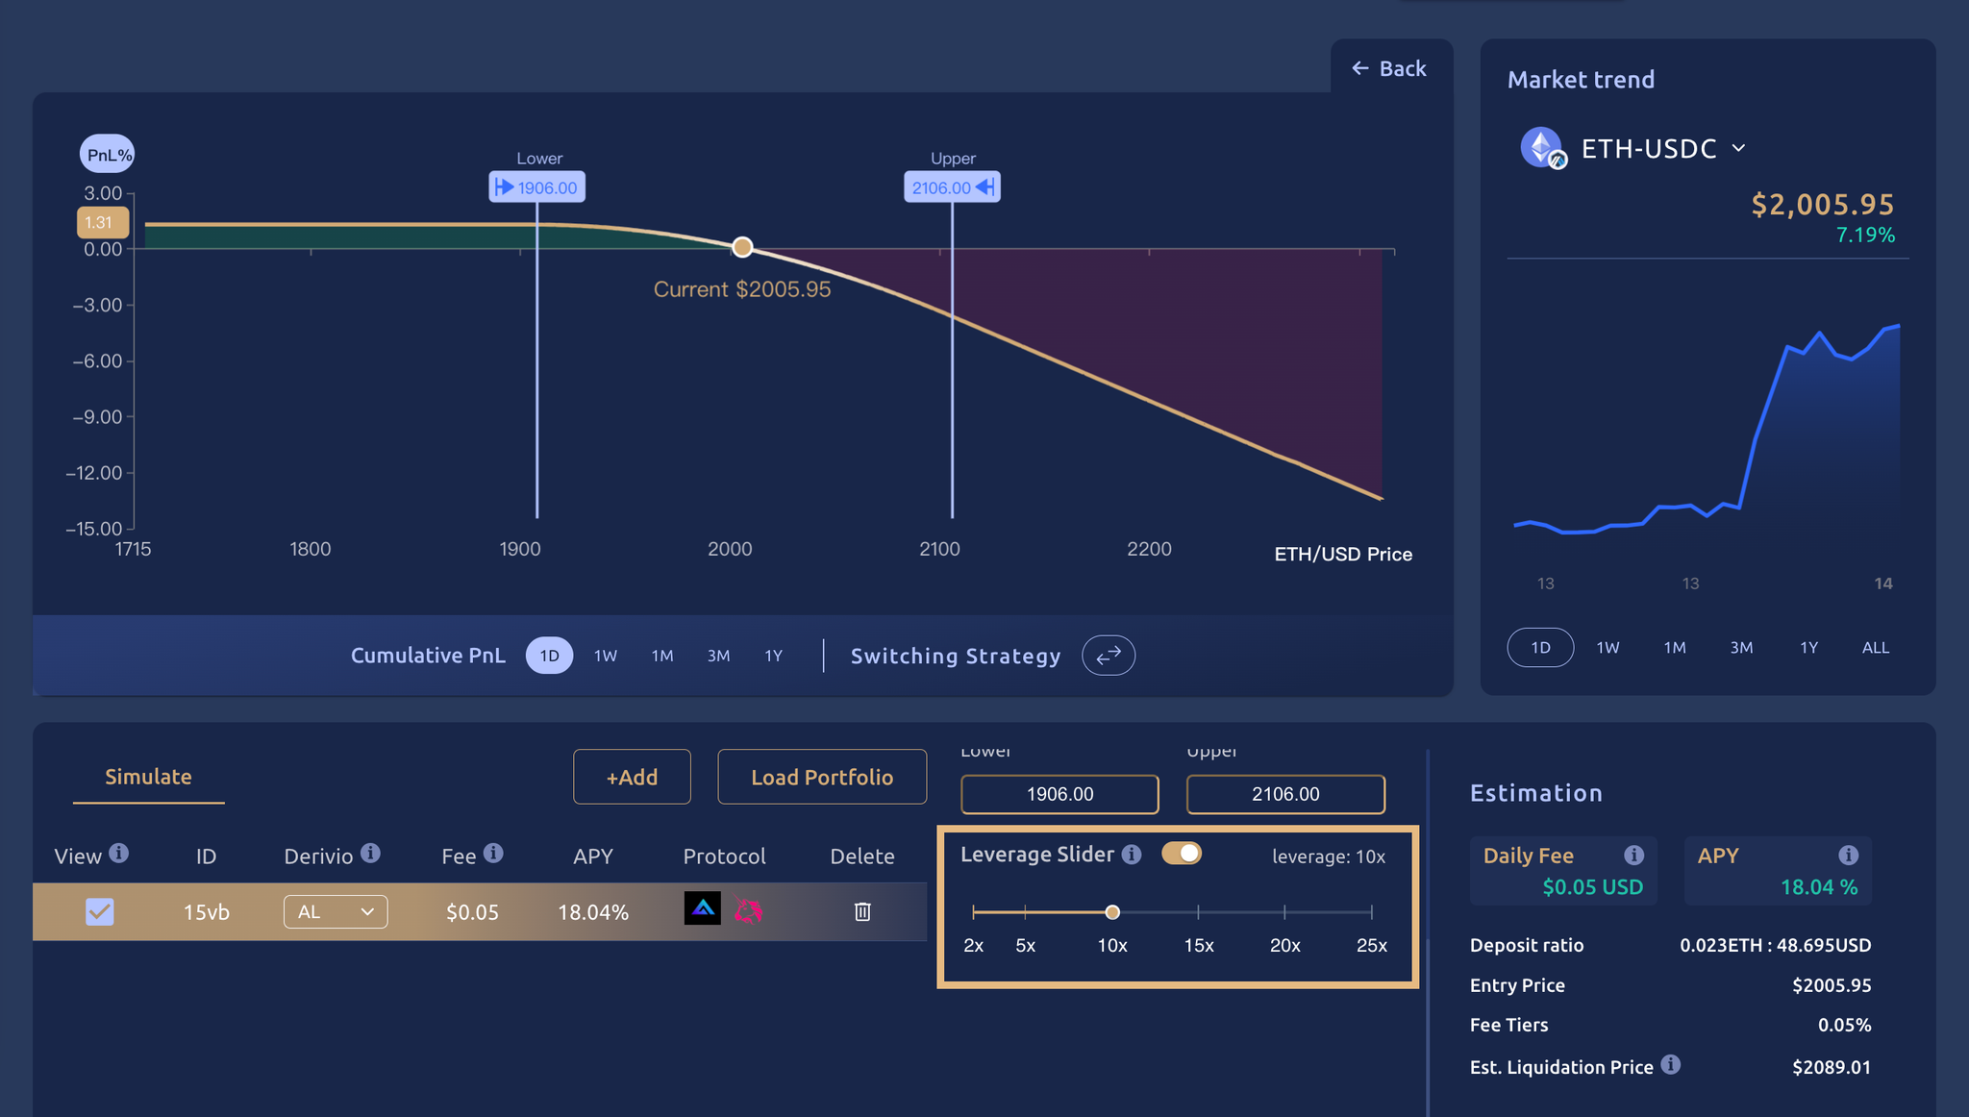Click the $0.05 USD daily fee value
1969x1117 pixels.
click(x=1592, y=887)
